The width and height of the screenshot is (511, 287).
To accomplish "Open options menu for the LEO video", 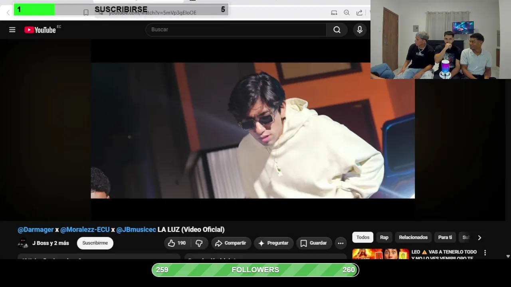I will [485, 253].
